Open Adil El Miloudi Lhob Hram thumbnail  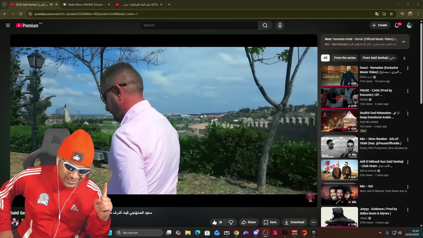point(339,170)
